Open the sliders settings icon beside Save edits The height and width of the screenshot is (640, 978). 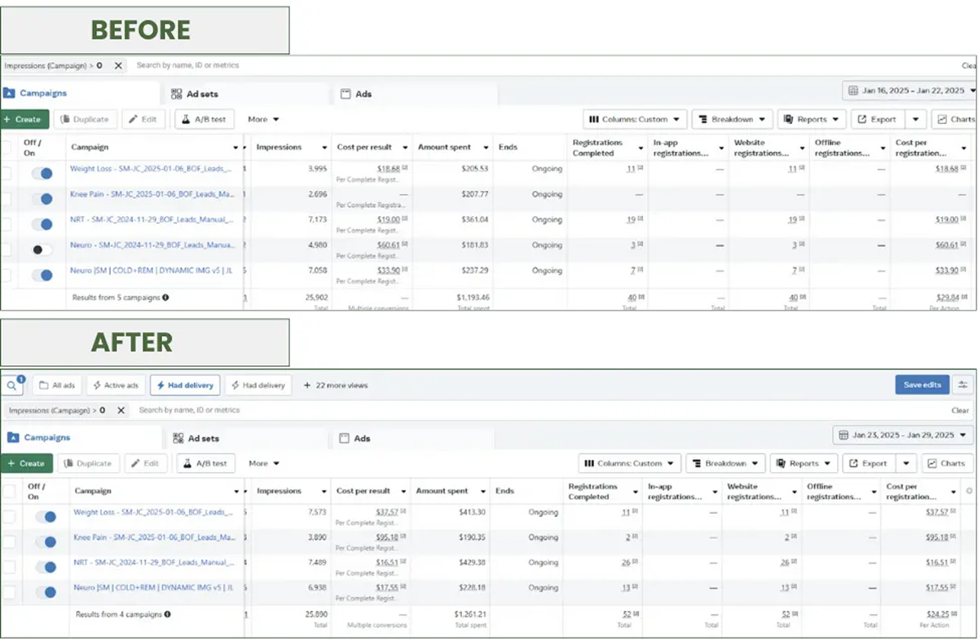click(x=963, y=385)
